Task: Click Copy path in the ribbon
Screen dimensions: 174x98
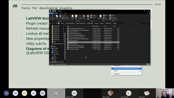Action: (x=65, y=17)
